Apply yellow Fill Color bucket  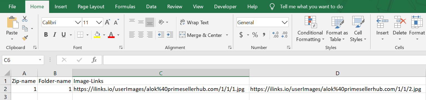[x=97, y=35]
